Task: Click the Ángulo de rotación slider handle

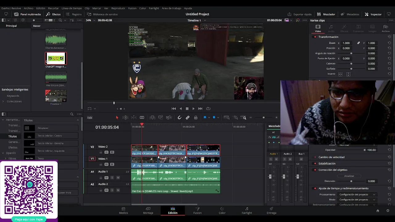Action: click(x=351, y=53)
